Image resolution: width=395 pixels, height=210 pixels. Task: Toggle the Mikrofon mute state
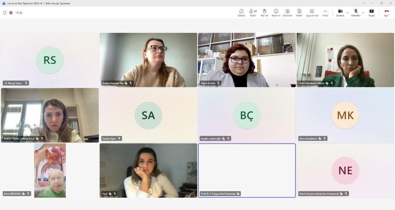pyautogui.click(x=355, y=13)
